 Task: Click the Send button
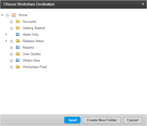click(72, 120)
